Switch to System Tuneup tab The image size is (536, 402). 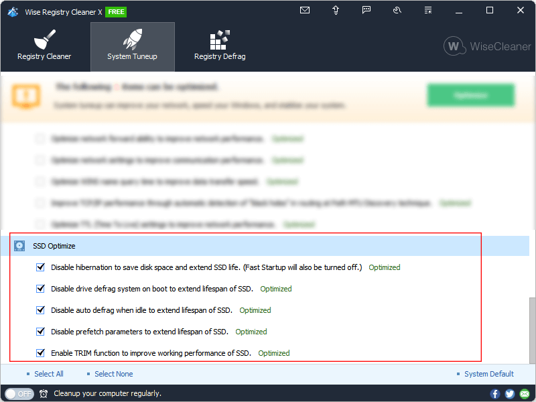pyautogui.click(x=133, y=47)
